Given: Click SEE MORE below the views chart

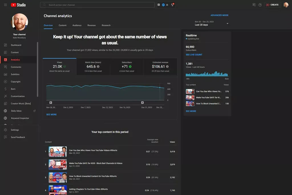Looking at the screenshot, I should click(x=51, y=114).
